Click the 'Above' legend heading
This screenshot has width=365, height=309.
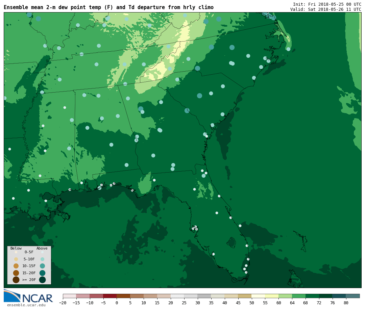coord(42,248)
